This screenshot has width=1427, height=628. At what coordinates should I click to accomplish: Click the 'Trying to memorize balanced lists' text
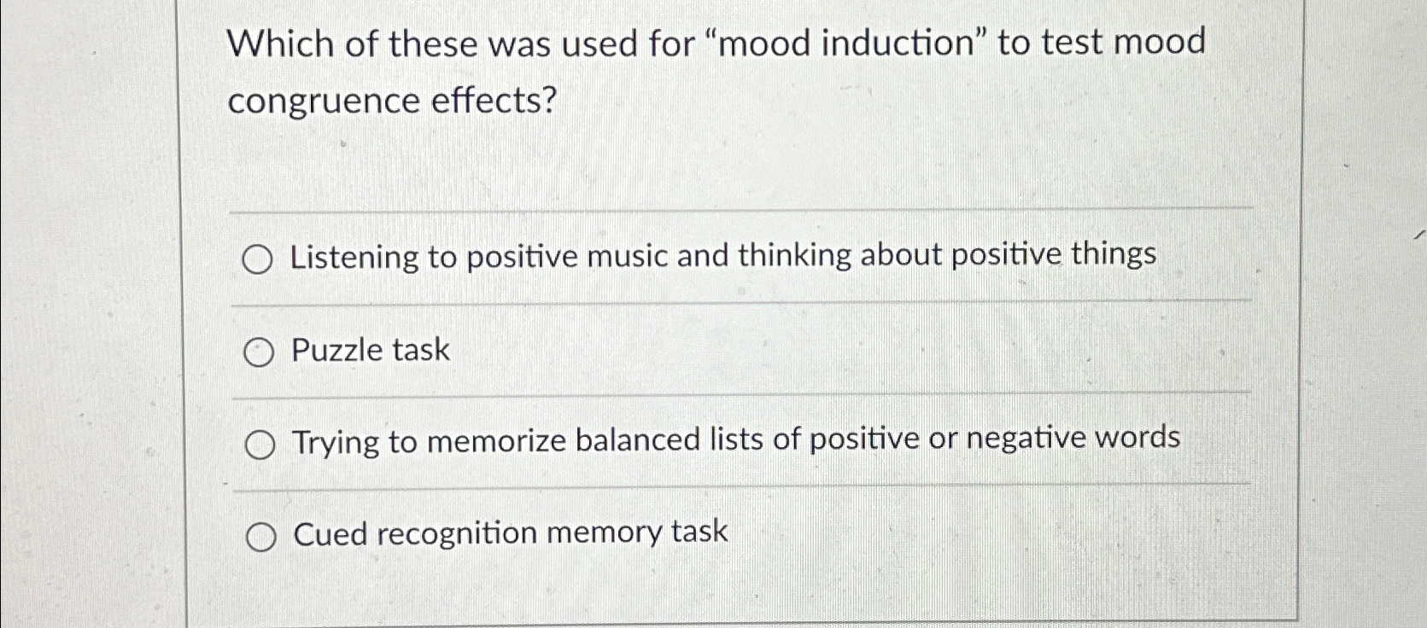click(x=734, y=440)
